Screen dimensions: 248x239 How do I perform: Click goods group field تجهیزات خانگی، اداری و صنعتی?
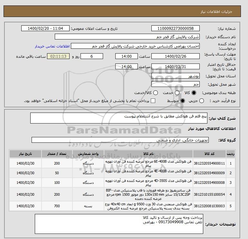pos(120,140)
